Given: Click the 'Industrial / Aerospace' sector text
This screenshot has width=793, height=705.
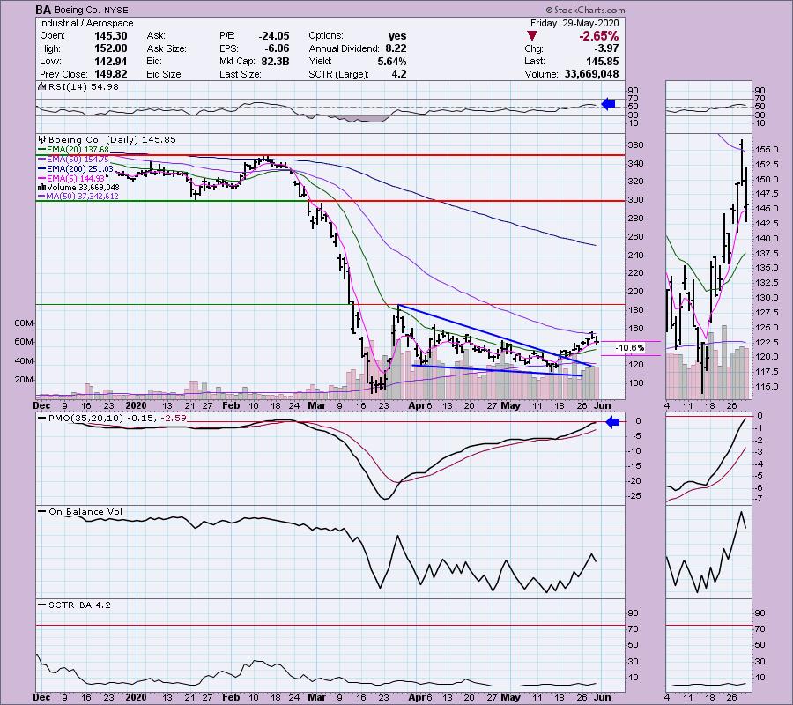Looking at the screenshot, I should [86, 23].
